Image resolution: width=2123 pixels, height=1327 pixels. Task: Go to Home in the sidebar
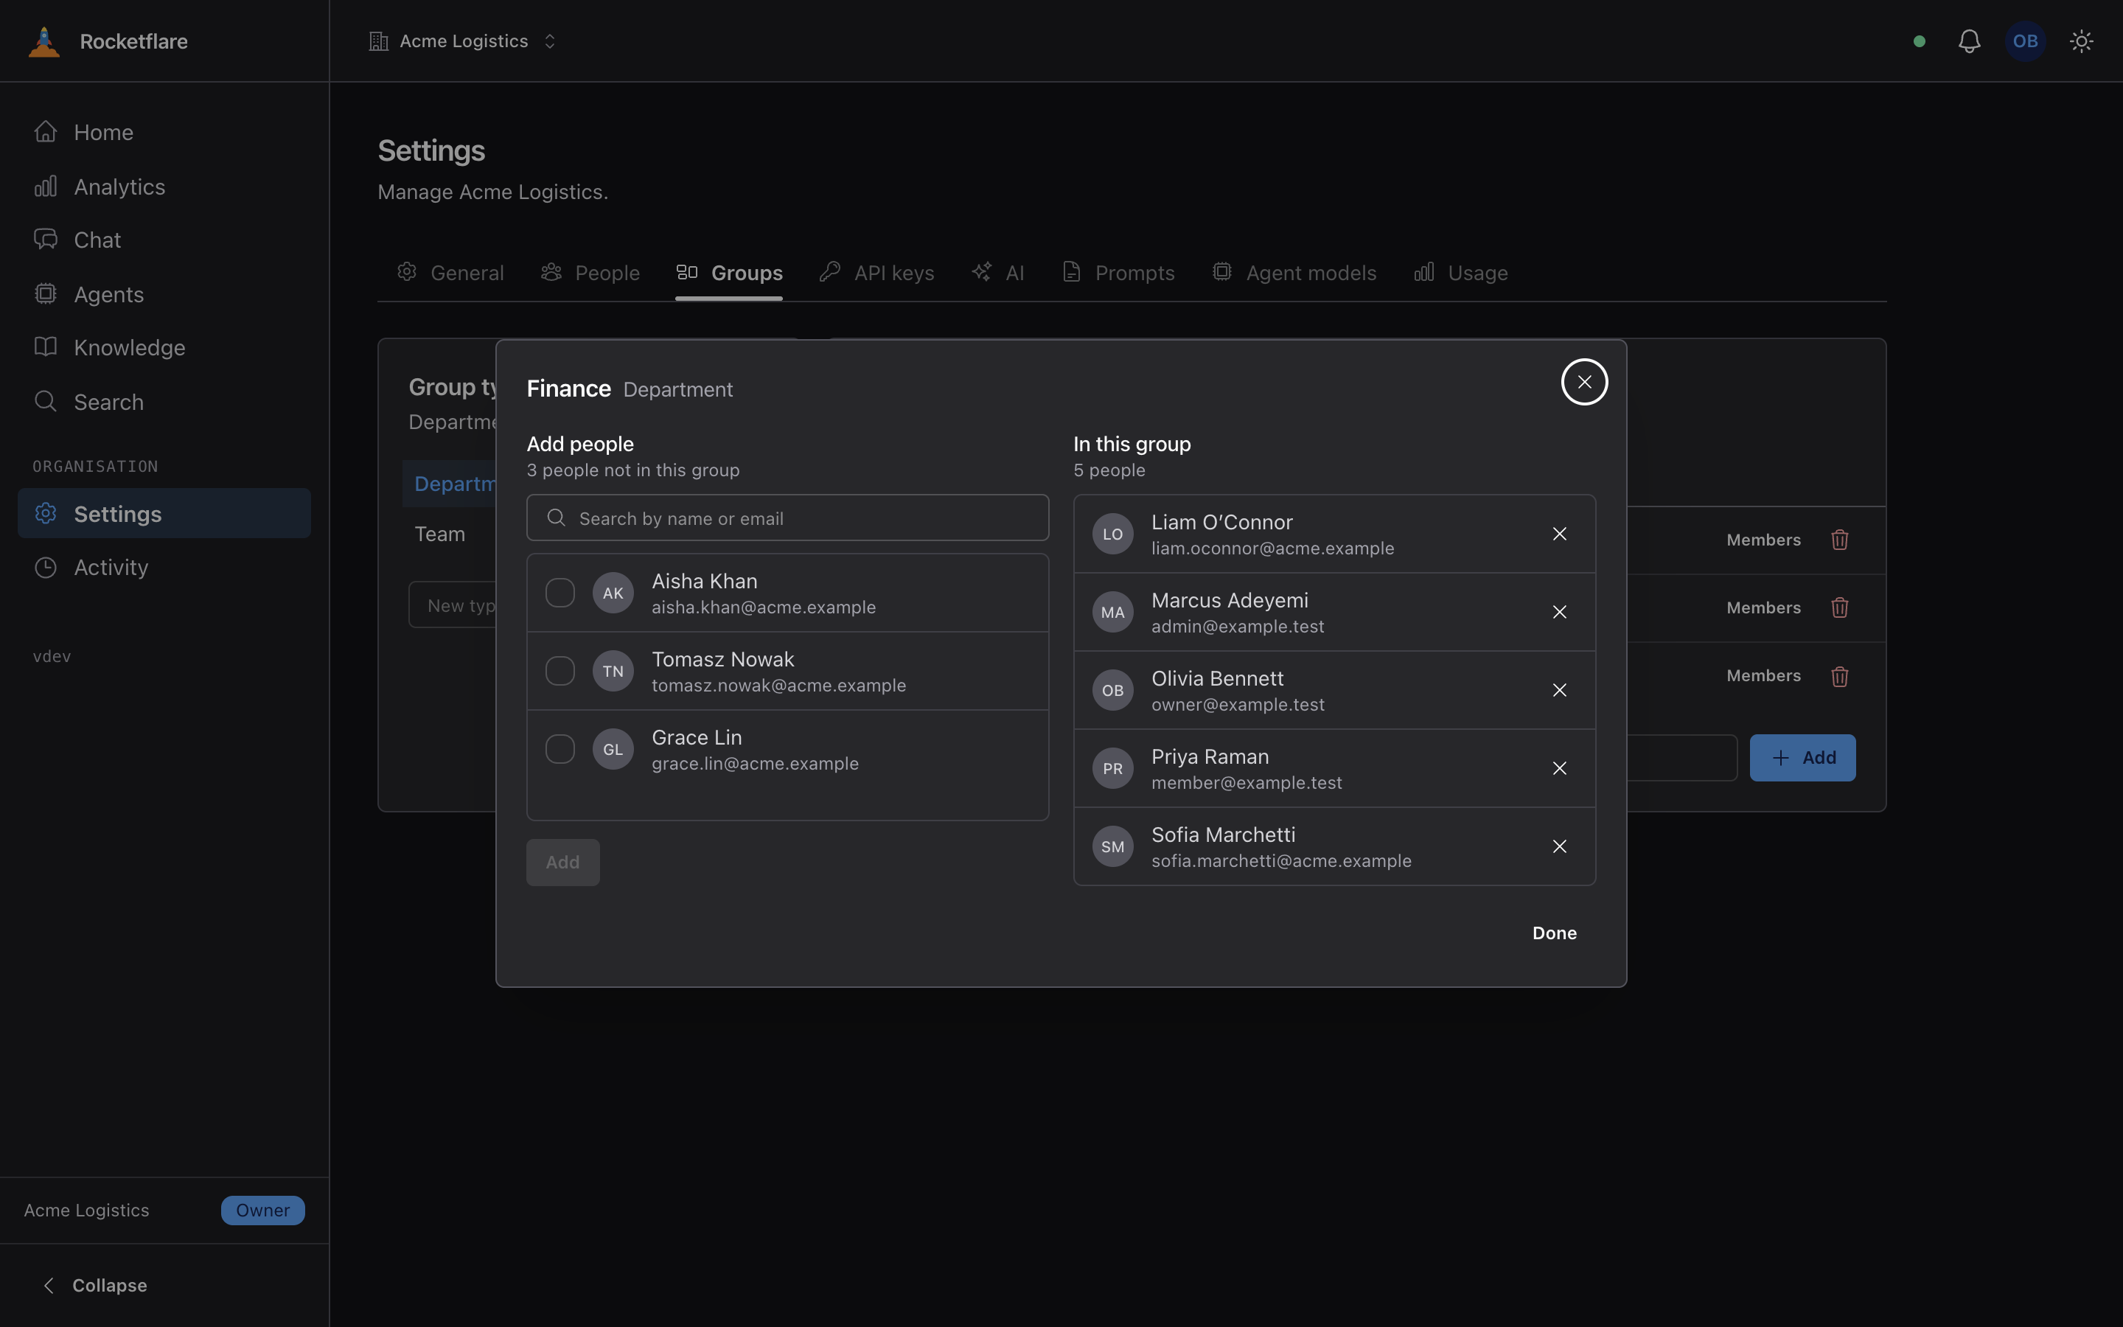(164, 132)
